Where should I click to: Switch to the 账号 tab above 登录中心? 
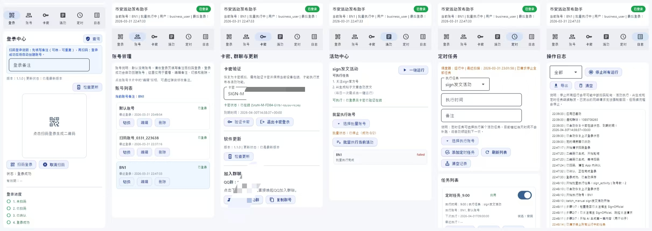[x=29, y=18]
